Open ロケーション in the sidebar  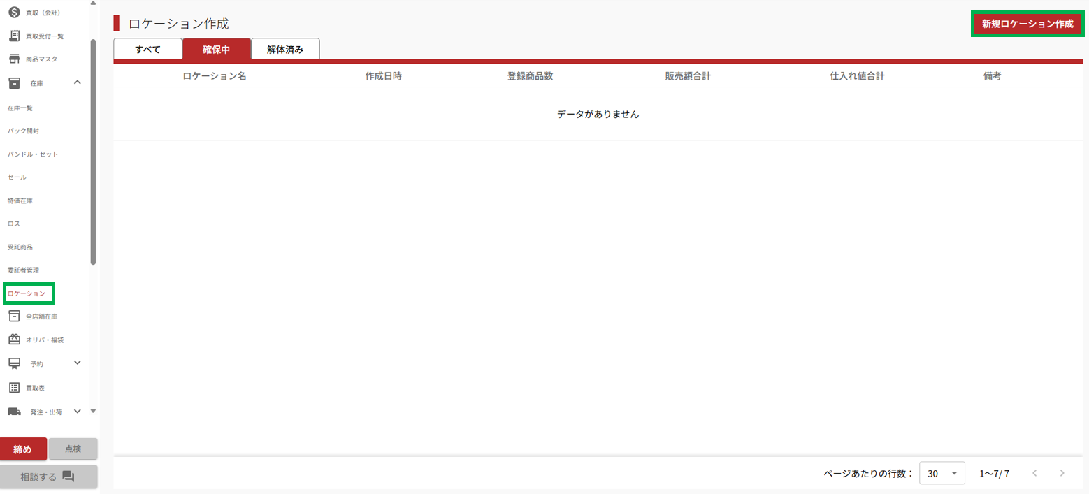27,293
